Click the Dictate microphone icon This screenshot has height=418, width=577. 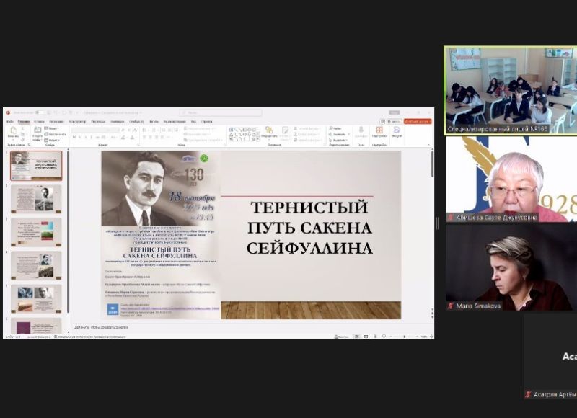[359, 131]
